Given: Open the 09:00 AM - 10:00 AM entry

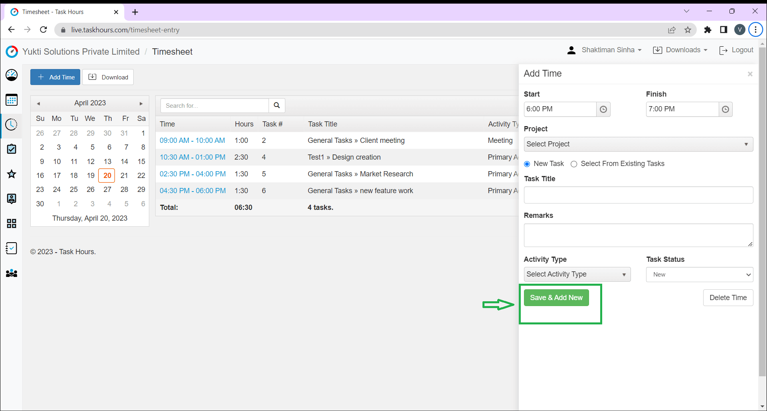Looking at the screenshot, I should coord(192,140).
